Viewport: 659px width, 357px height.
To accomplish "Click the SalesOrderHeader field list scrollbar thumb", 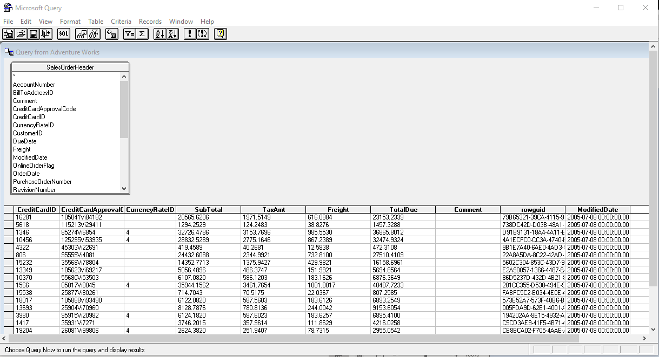I will tap(124, 109).
